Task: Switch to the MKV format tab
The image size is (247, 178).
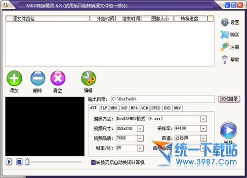Action: (114, 108)
